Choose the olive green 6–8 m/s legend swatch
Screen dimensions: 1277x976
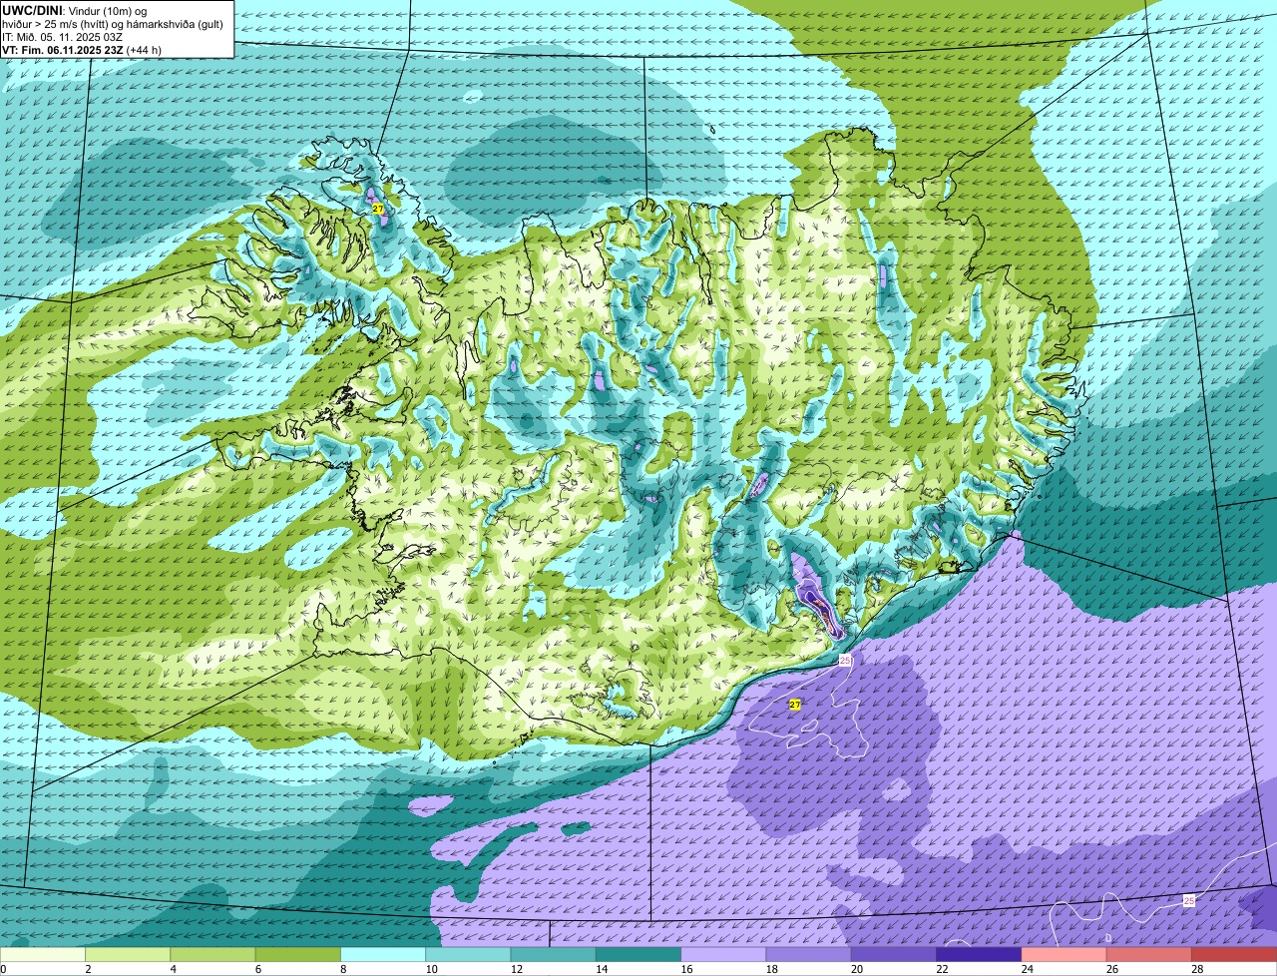(x=298, y=955)
